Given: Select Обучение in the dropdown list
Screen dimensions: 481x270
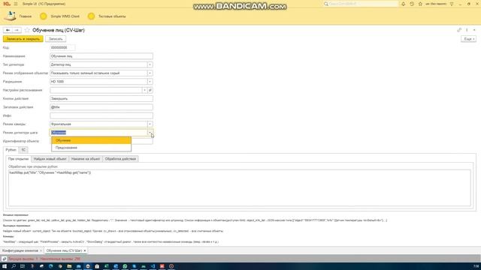Looking at the screenshot, I should pos(92,140).
